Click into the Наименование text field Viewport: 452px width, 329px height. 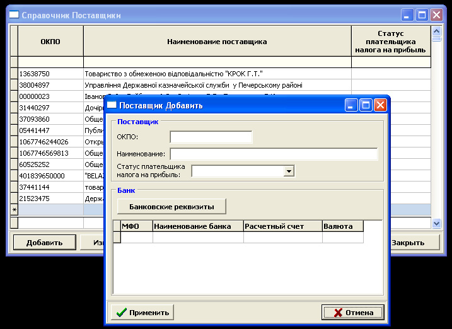(273, 154)
